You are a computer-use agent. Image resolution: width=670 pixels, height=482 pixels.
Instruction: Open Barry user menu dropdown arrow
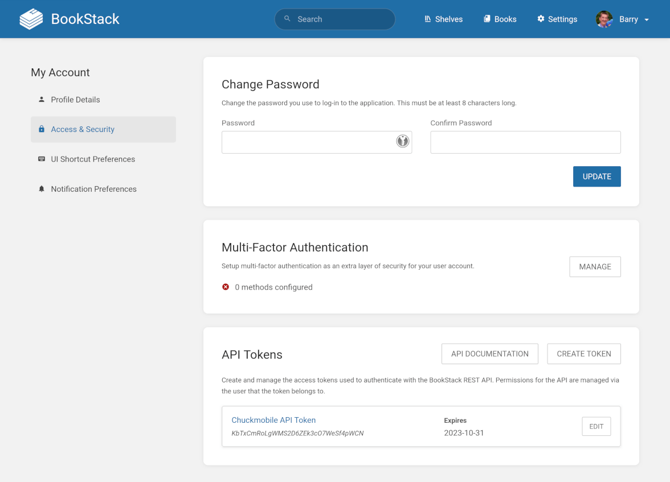coord(647,20)
